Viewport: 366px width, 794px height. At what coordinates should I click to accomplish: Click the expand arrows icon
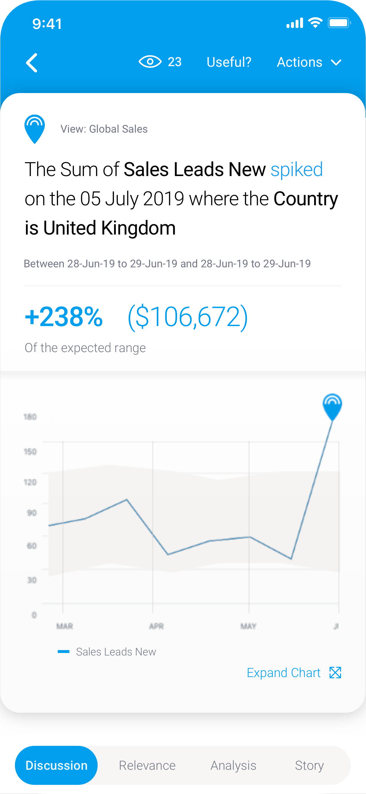[335, 673]
